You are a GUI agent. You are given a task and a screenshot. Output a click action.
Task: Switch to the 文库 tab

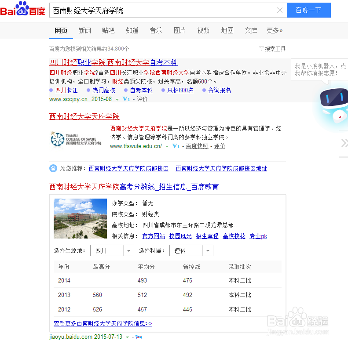click(x=251, y=30)
